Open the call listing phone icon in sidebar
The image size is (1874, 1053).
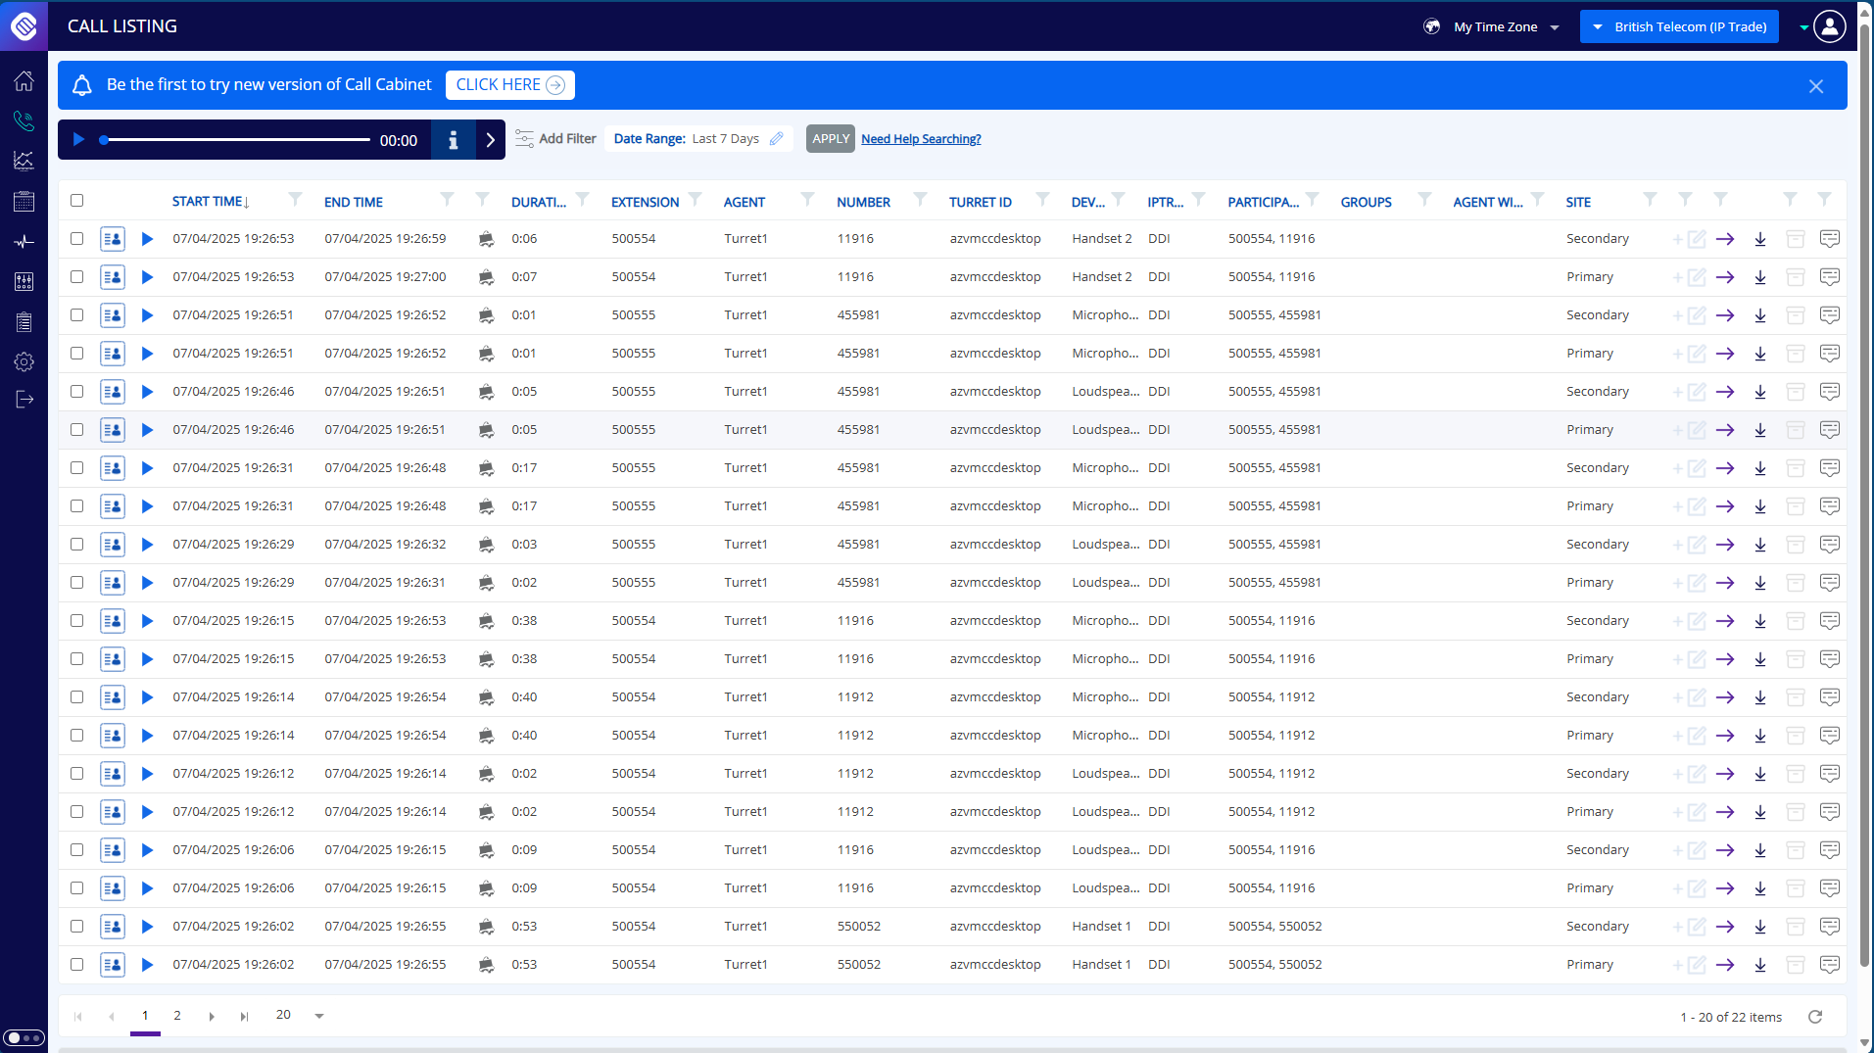pos(24,120)
